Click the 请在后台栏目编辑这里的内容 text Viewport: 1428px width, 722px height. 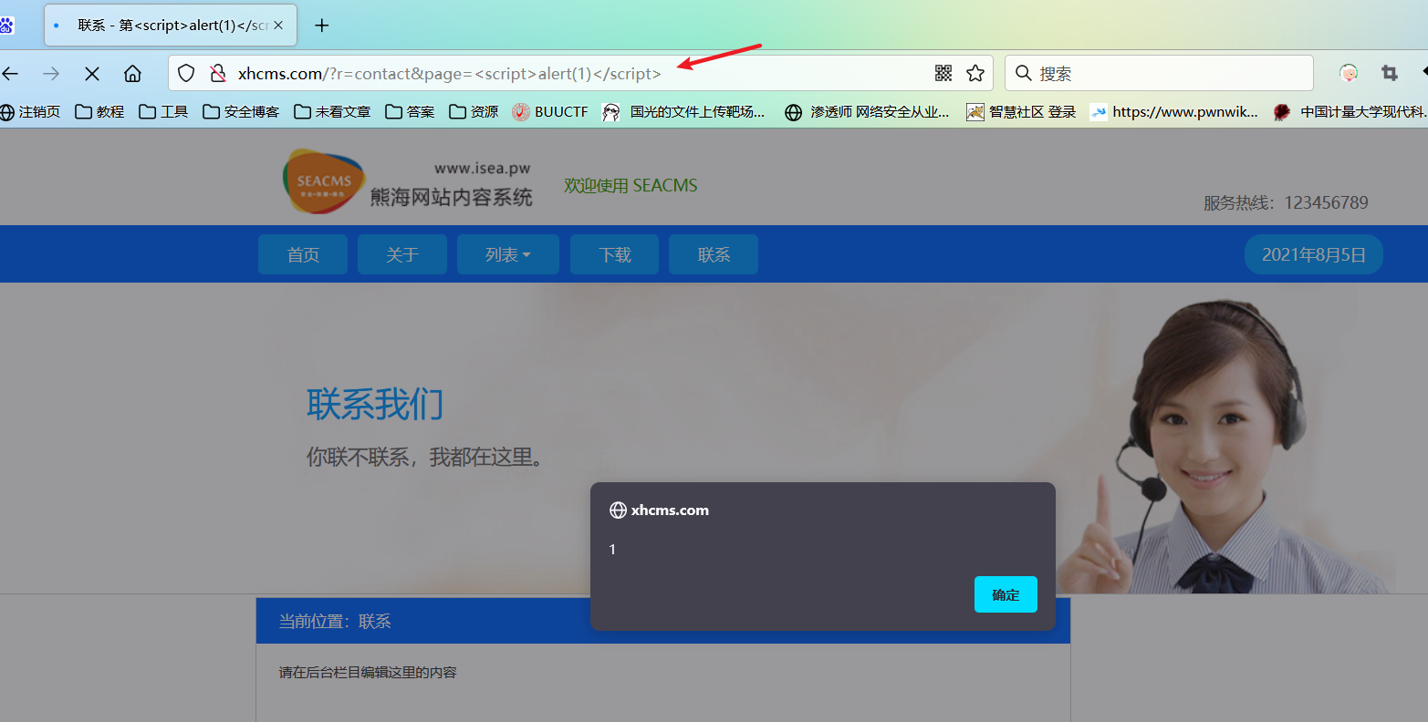(368, 673)
